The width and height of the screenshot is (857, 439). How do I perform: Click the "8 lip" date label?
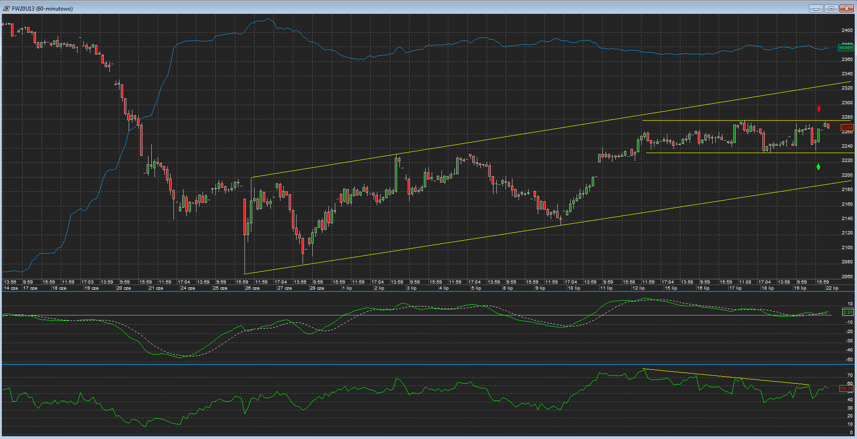[508, 288]
